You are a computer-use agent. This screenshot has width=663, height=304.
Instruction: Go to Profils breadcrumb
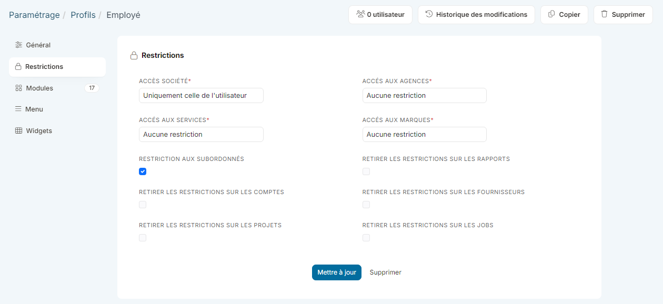coord(83,15)
